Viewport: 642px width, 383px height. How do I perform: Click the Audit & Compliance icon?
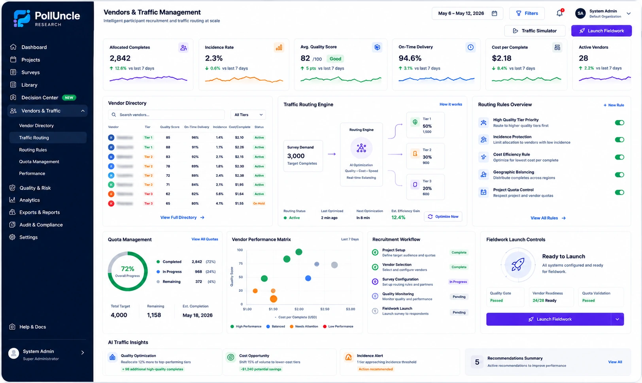tap(12, 225)
